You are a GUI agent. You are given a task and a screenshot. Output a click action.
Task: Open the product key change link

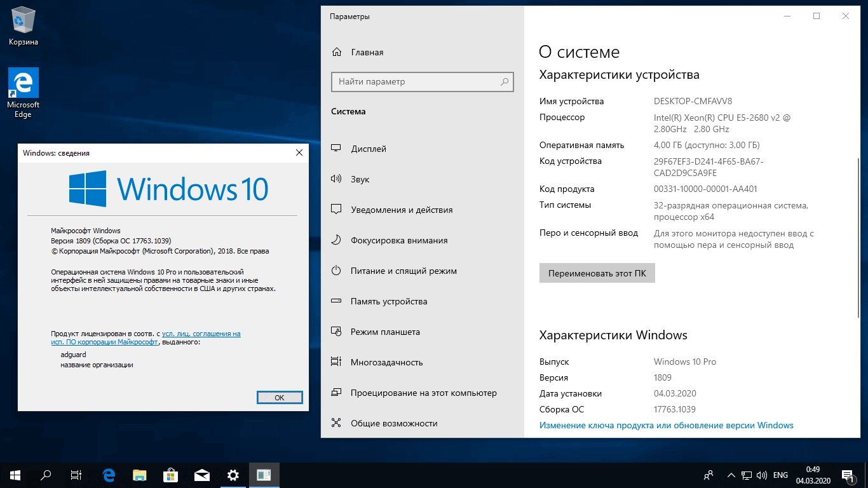point(666,425)
